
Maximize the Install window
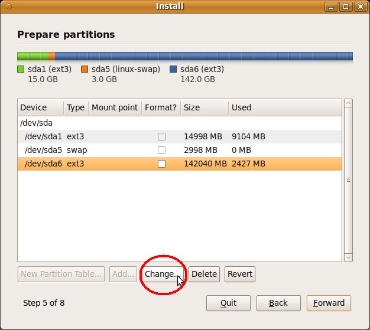pos(346,7)
